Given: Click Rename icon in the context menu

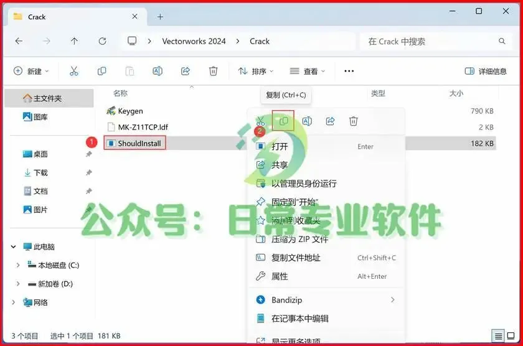Looking at the screenshot, I should [x=307, y=121].
